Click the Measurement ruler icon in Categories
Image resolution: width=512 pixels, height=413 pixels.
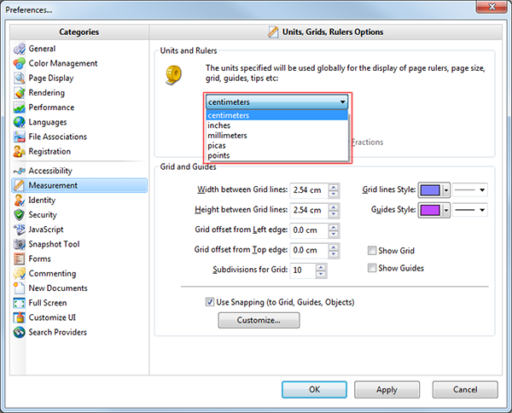tap(20, 185)
